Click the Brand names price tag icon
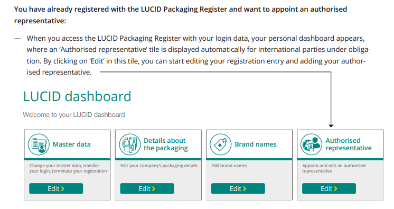Screen dimensions: 394x209 click(x=220, y=144)
